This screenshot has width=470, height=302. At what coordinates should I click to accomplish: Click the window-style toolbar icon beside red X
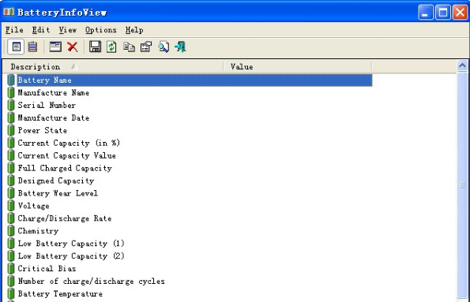coord(55,47)
